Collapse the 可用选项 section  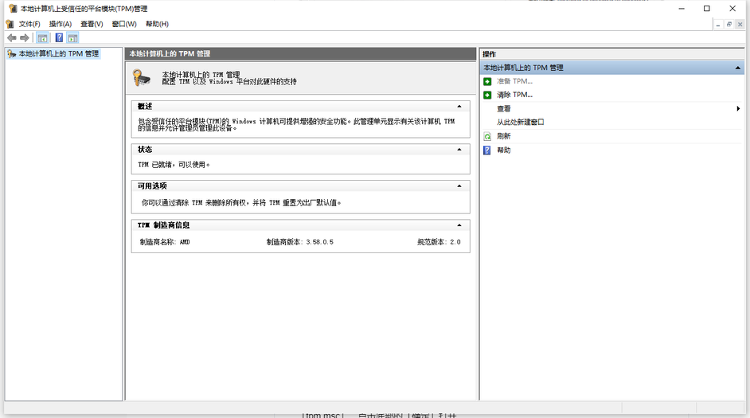(x=459, y=186)
